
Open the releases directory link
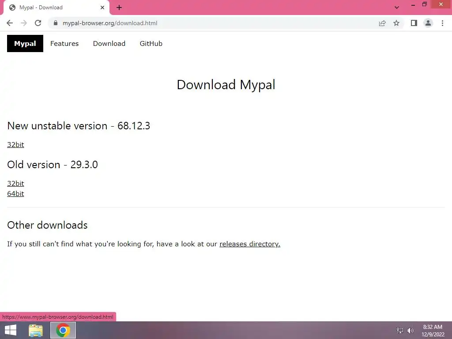click(250, 244)
